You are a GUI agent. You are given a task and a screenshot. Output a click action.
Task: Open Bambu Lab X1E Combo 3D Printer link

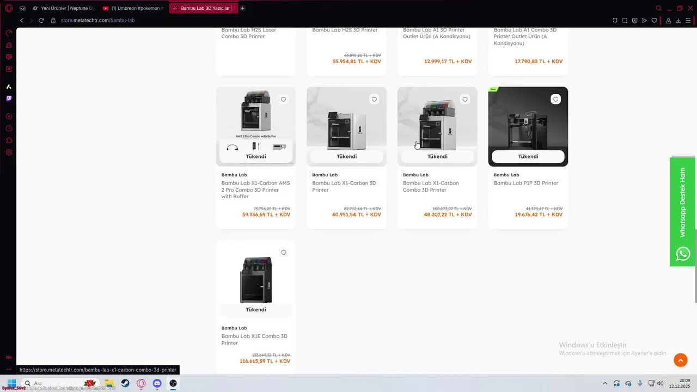(254, 340)
